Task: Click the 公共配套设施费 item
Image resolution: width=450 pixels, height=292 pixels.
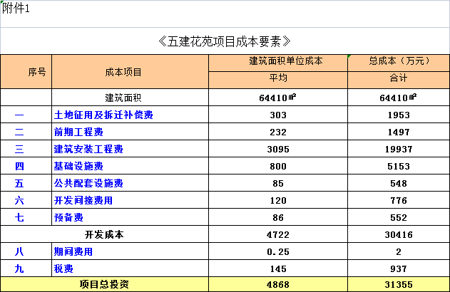Action: [88, 183]
